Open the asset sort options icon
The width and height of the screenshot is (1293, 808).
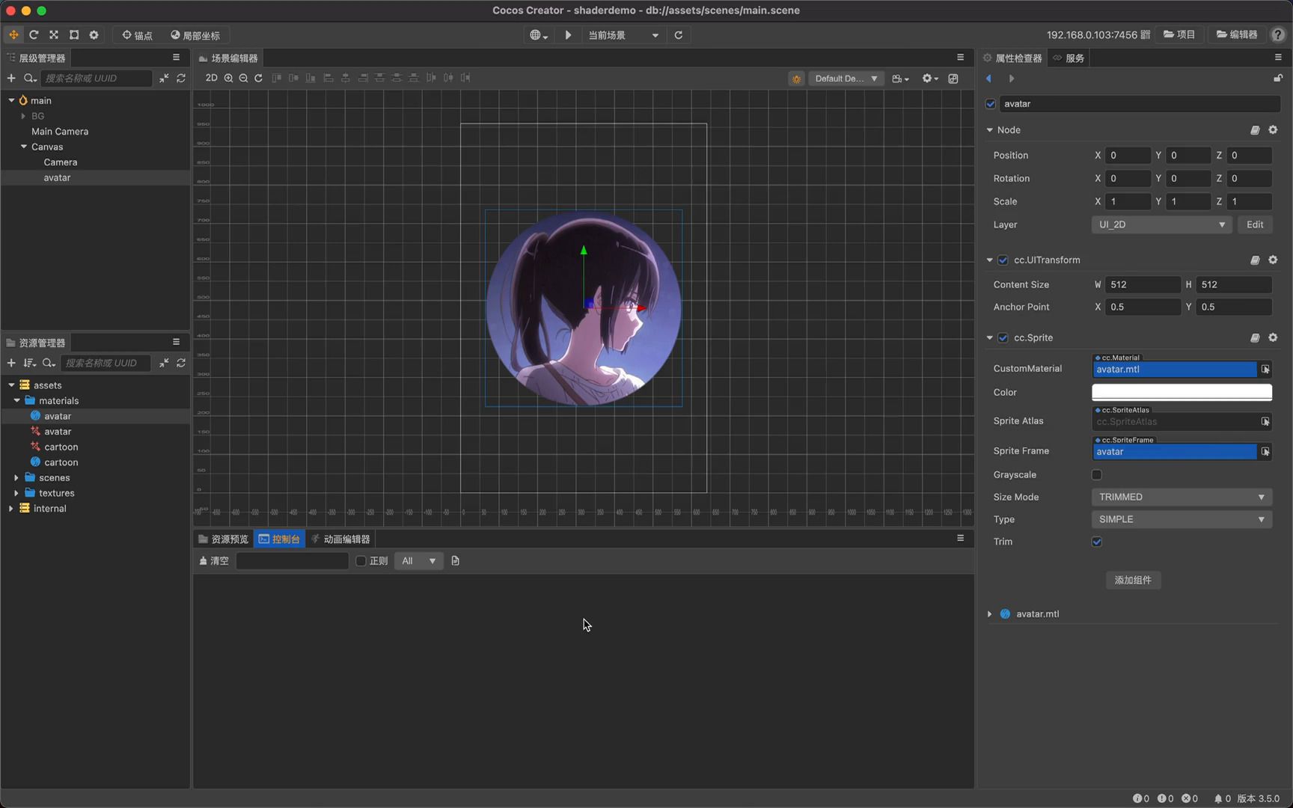tap(30, 363)
